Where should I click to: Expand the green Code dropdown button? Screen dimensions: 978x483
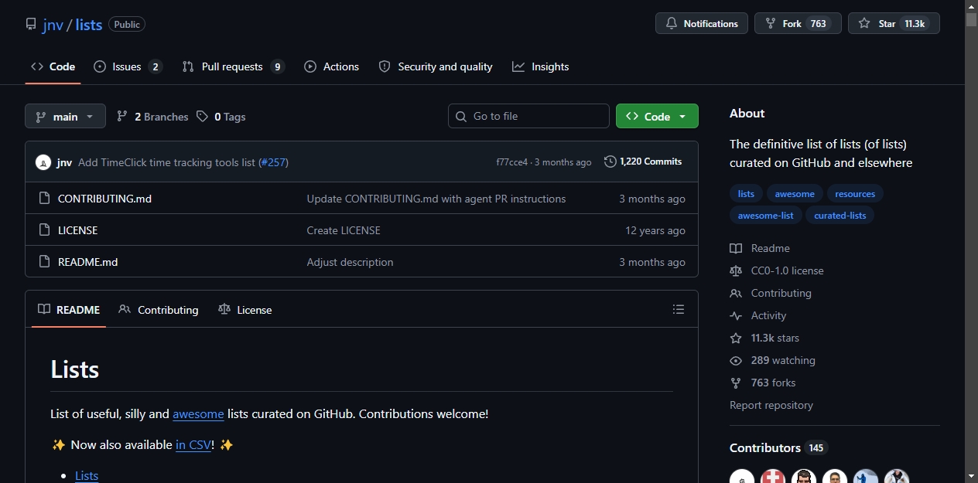[x=657, y=116]
